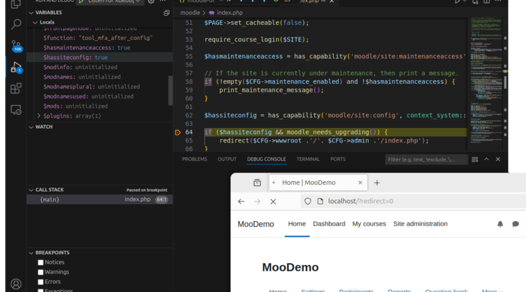The image size is (526, 292).
Task: Click the breakpoint glyph on line 64
Action: 178,133
